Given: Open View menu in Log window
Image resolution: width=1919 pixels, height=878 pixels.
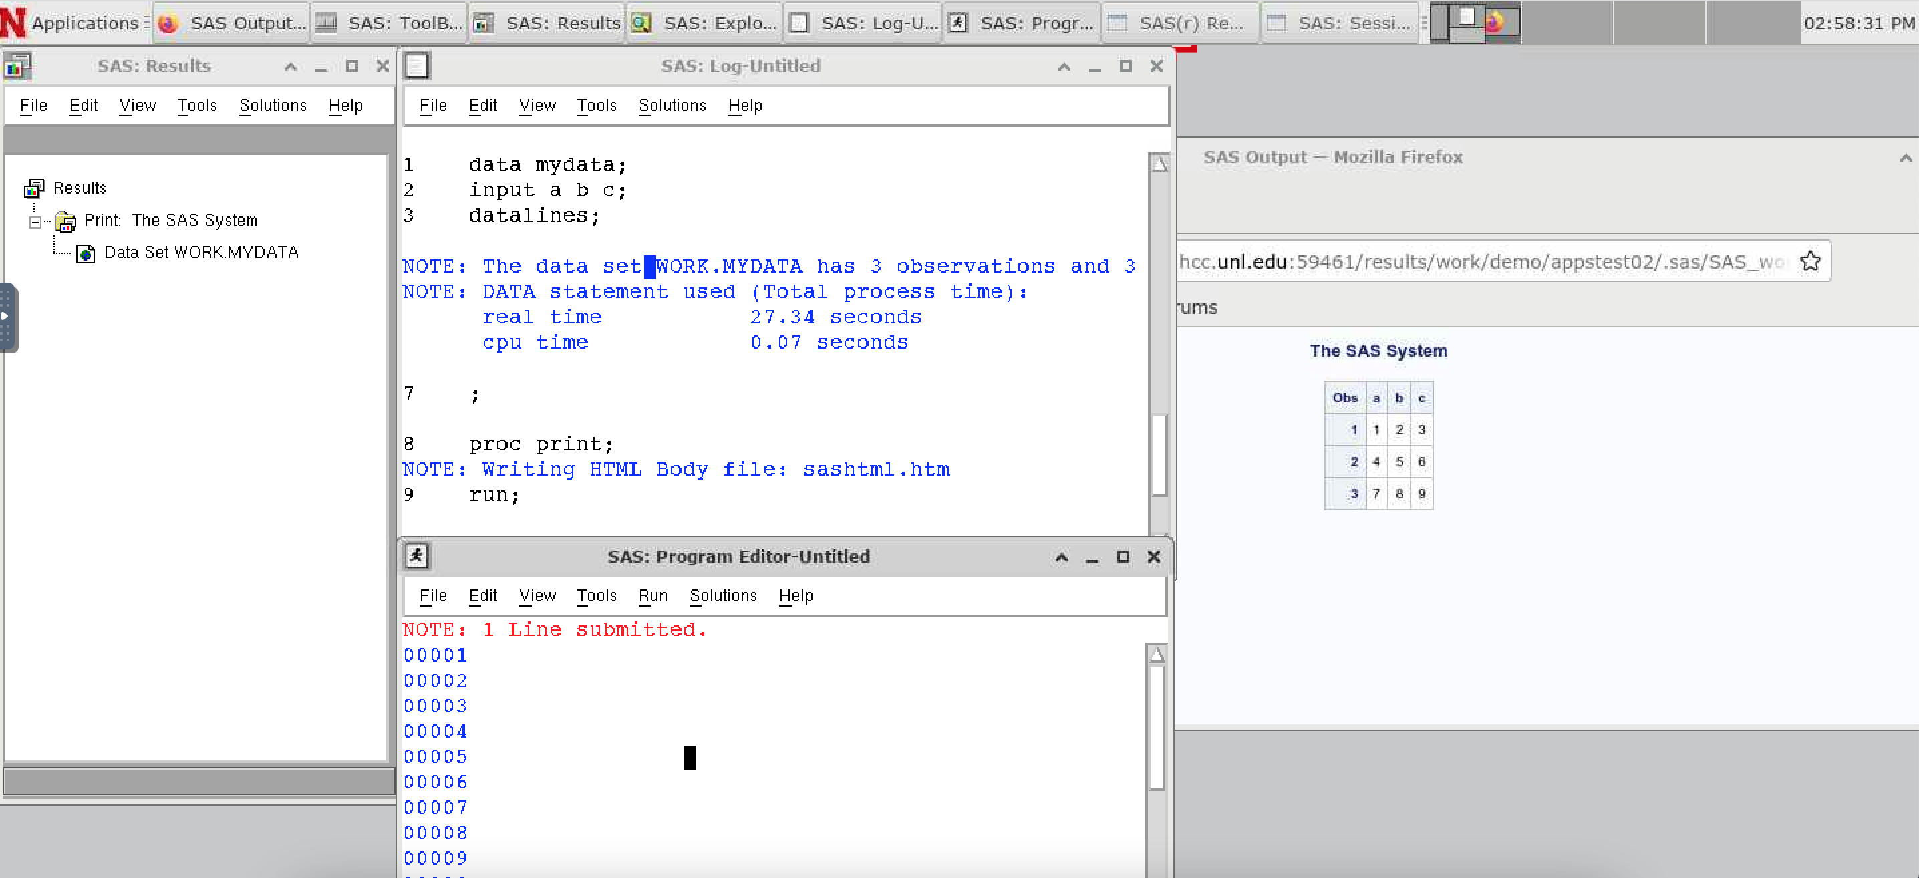Looking at the screenshot, I should (x=537, y=105).
